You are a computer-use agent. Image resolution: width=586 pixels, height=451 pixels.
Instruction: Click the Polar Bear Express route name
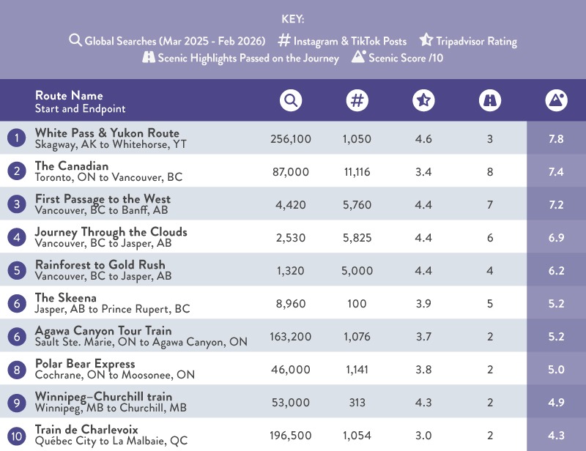pos(85,364)
